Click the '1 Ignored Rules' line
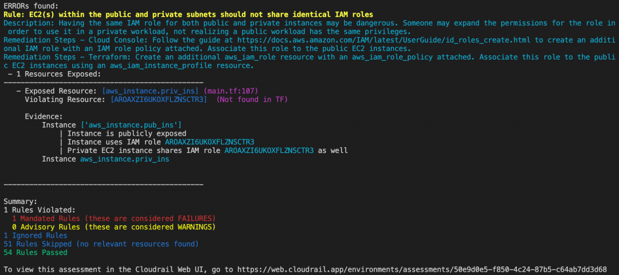The width and height of the screenshot is (619, 275). click(35, 235)
